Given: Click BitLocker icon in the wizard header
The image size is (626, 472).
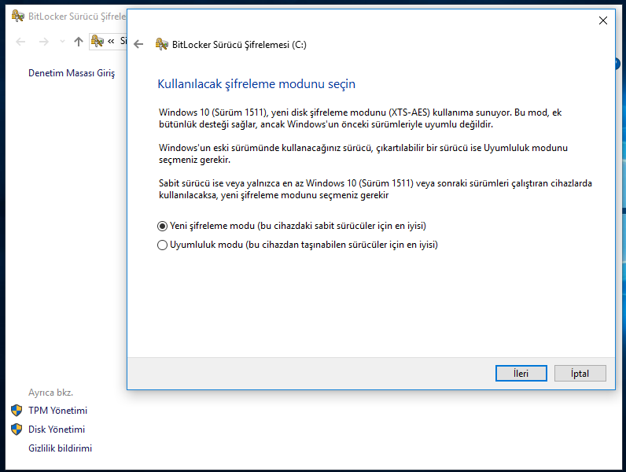Looking at the screenshot, I should click(162, 45).
